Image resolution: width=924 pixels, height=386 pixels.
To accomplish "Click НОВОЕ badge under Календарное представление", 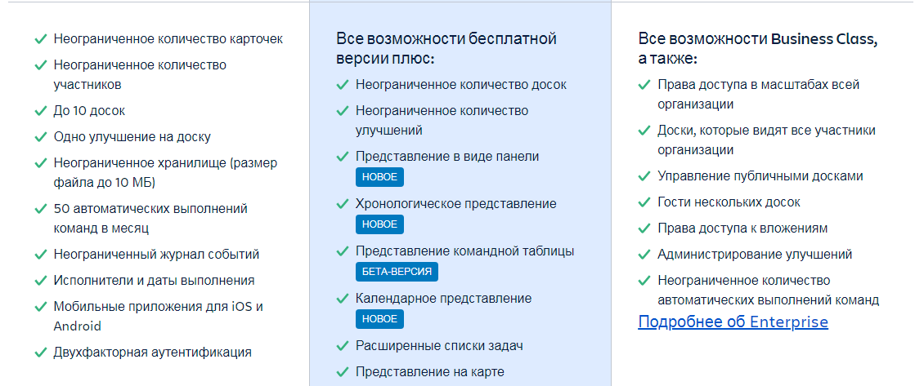I will pos(379,319).
